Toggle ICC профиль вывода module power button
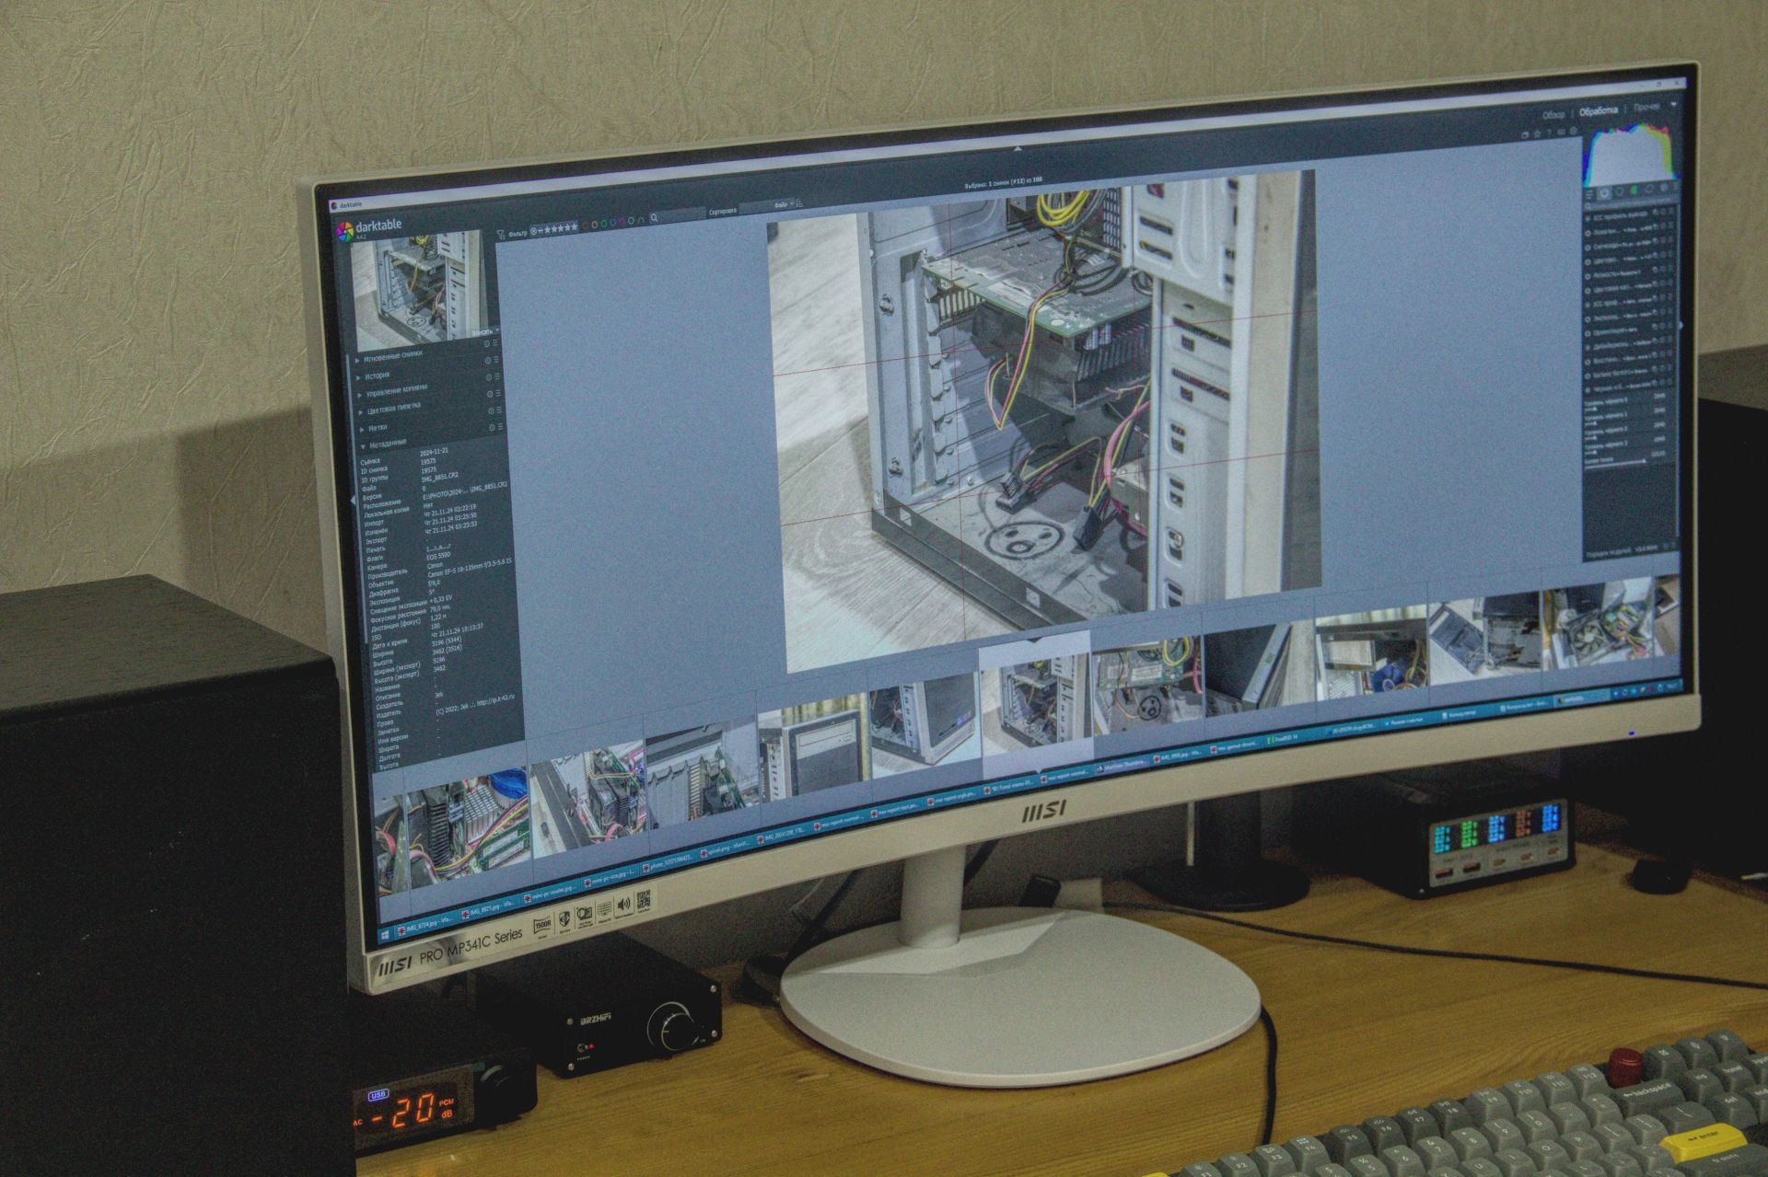Image resolution: width=1768 pixels, height=1177 pixels. tap(1588, 218)
